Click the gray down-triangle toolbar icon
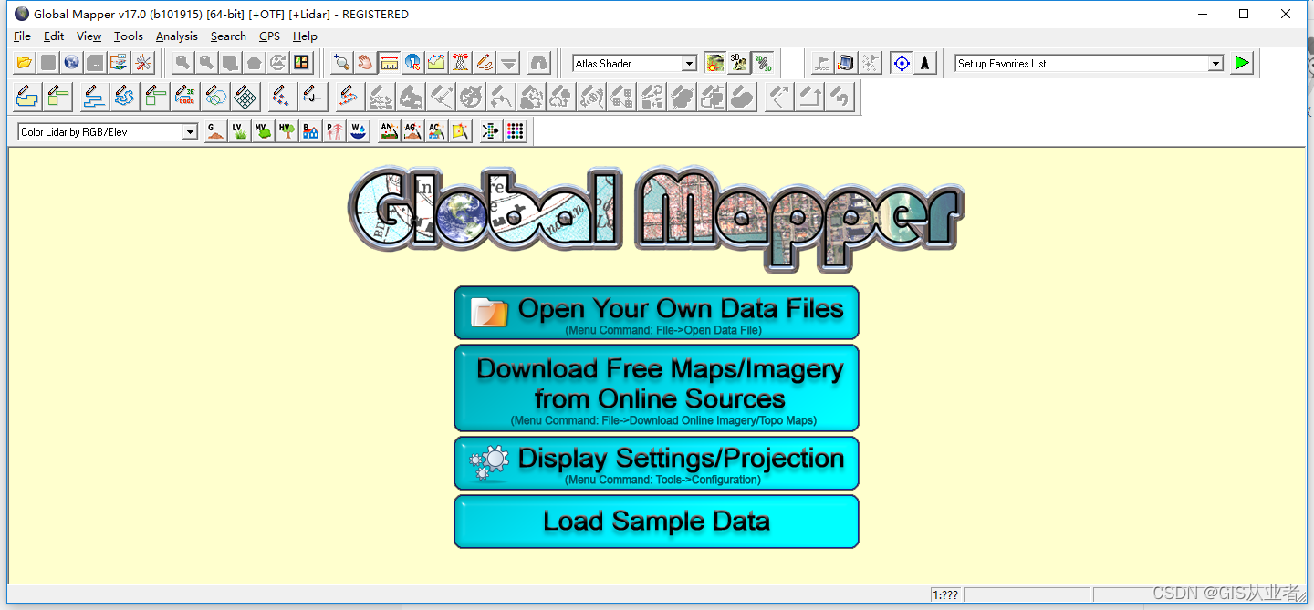This screenshot has height=610, width=1314. pyautogui.click(x=509, y=63)
